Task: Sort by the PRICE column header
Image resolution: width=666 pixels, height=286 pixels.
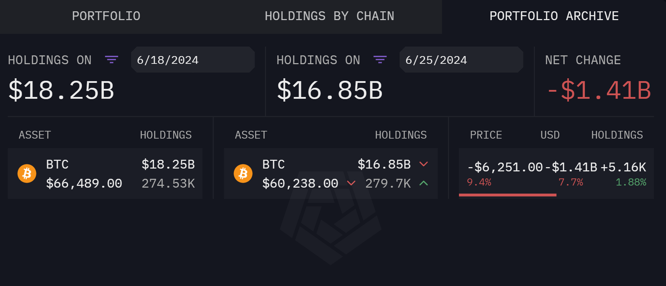Action: click(x=486, y=135)
